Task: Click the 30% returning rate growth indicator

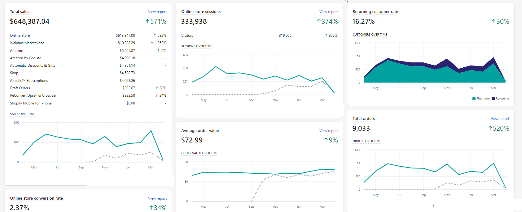Action: [x=501, y=21]
